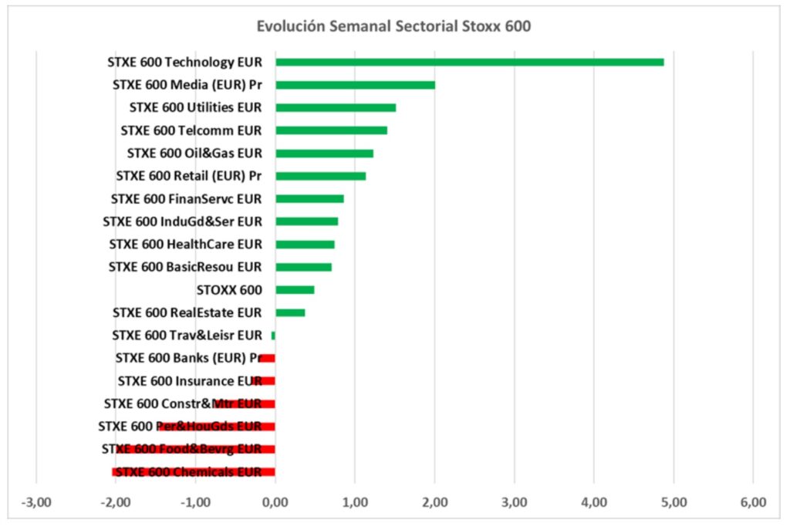Select the 6,00 axis tick label
Screen dimensions: 790x530
point(753,502)
